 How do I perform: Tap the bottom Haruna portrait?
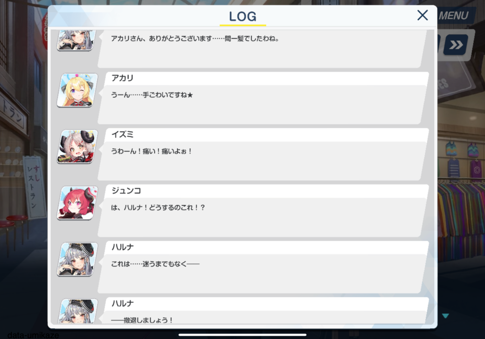pyautogui.click(x=77, y=311)
